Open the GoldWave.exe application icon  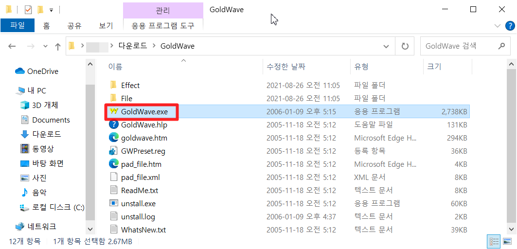(x=114, y=112)
